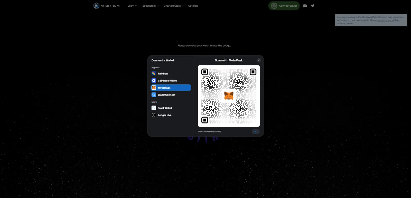The image size is (411, 198).
Task: Open the Twitter icon link
Action: coord(313,6)
